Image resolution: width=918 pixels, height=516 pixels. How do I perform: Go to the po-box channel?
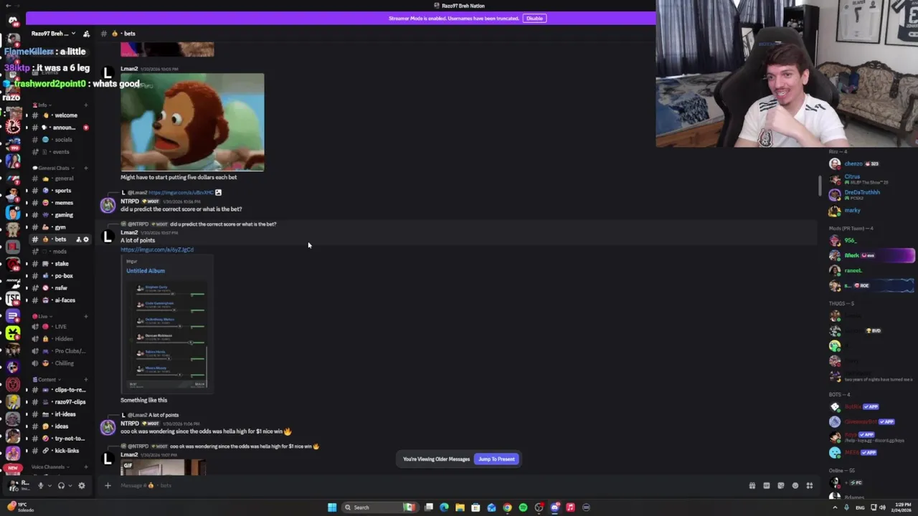click(x=61, y=276)
